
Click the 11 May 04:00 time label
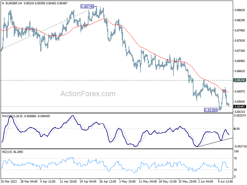click(x=148, y=181)
